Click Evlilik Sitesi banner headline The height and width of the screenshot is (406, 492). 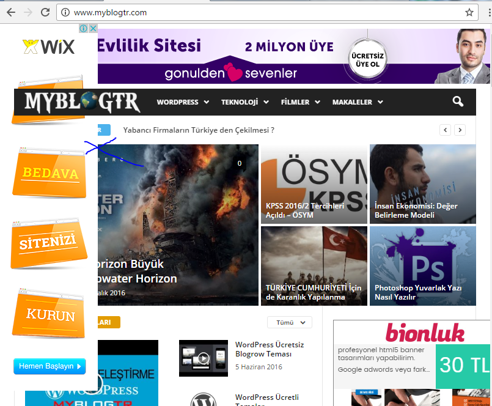(149, 45)
